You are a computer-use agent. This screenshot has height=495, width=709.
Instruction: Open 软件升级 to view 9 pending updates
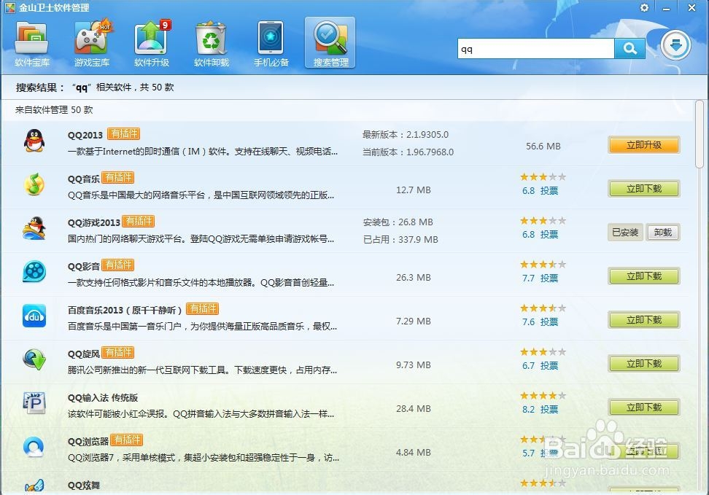coord(150,44)
